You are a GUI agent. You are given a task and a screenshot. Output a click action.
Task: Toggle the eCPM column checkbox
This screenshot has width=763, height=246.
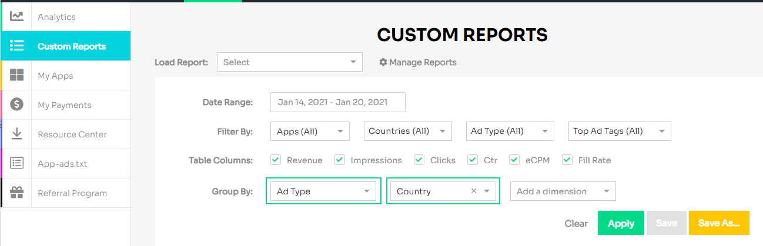click(514, 160)
